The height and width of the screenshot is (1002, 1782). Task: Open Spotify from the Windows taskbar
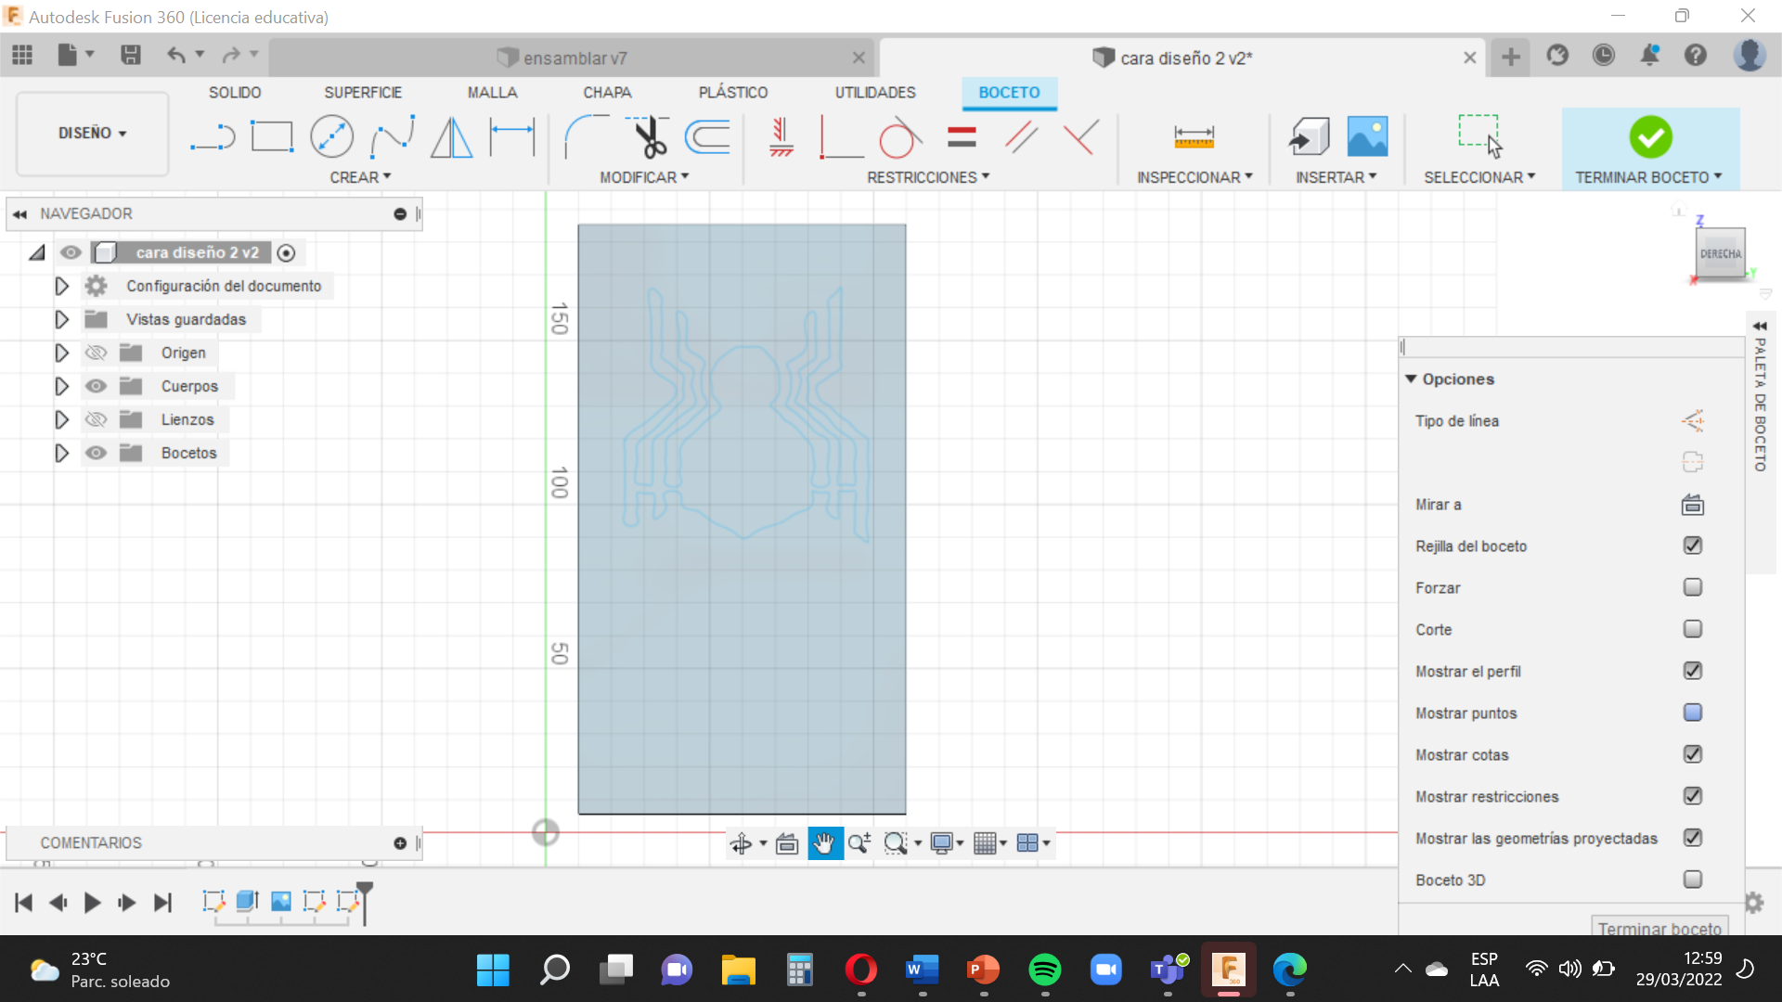point(1045,970)
